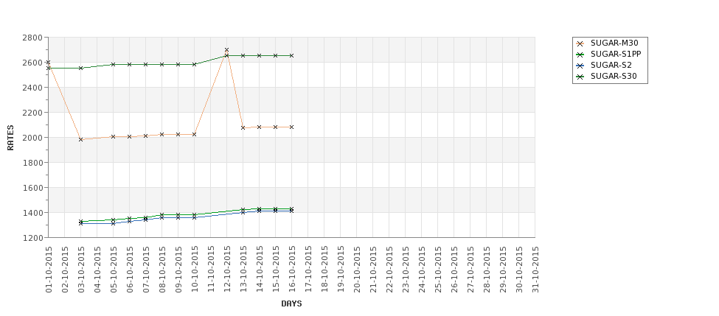
Task: Click the RATES y-axis title
Action: [x=10, y=138]
